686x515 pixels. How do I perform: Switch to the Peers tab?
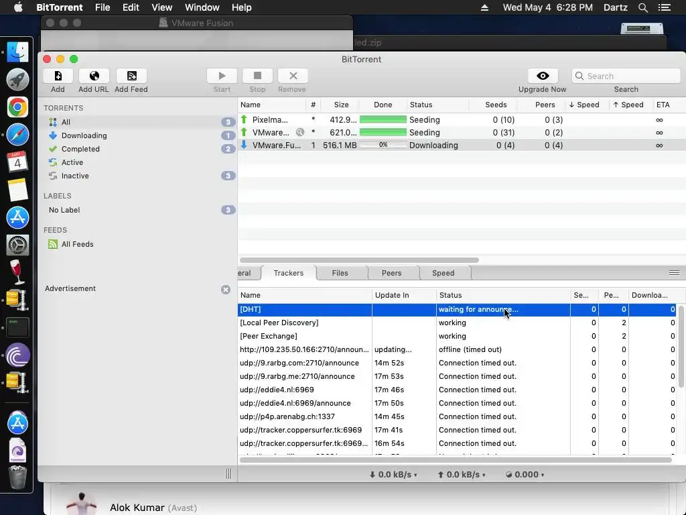[391, 273]
